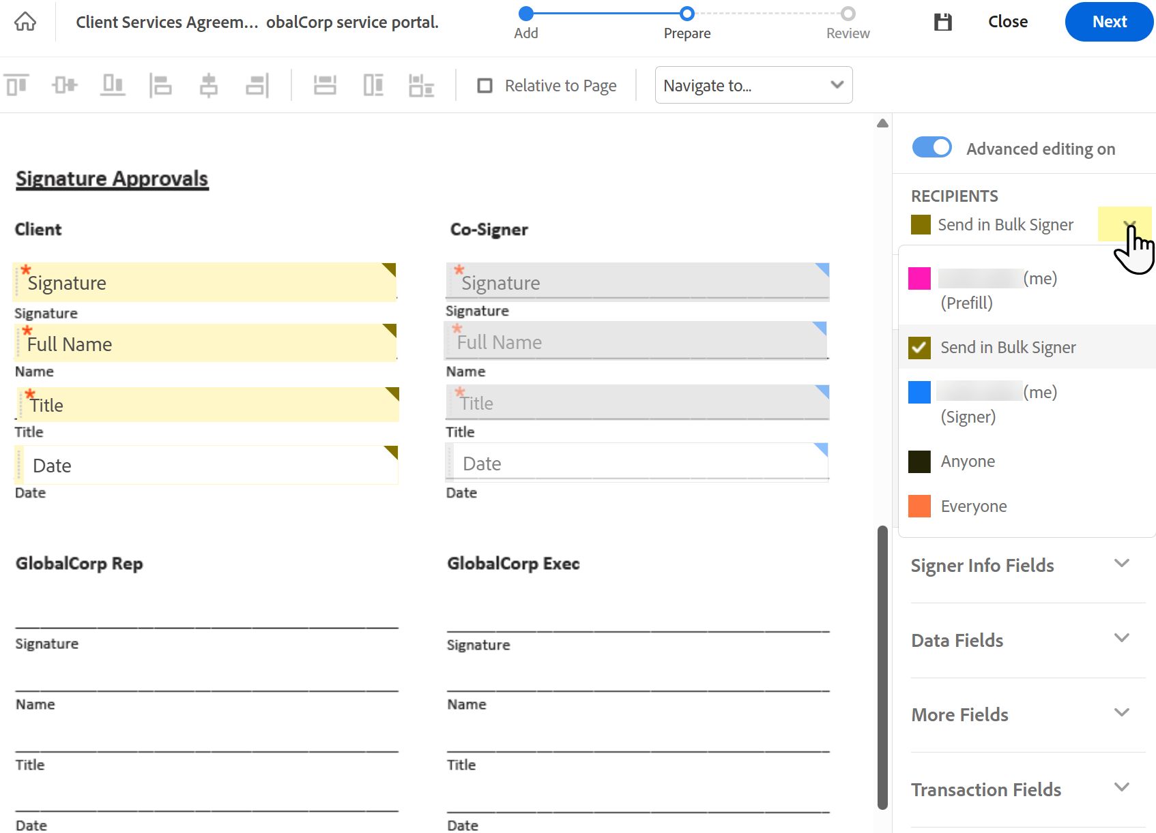
Task: Toggle Advanced editing off
Action: click(x=931, y=148)
